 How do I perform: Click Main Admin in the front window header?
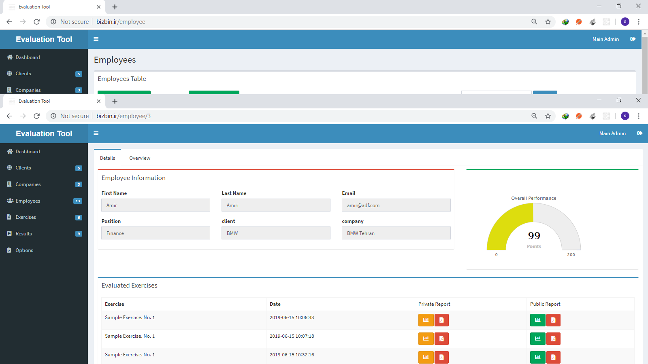[x=612, y=133]
